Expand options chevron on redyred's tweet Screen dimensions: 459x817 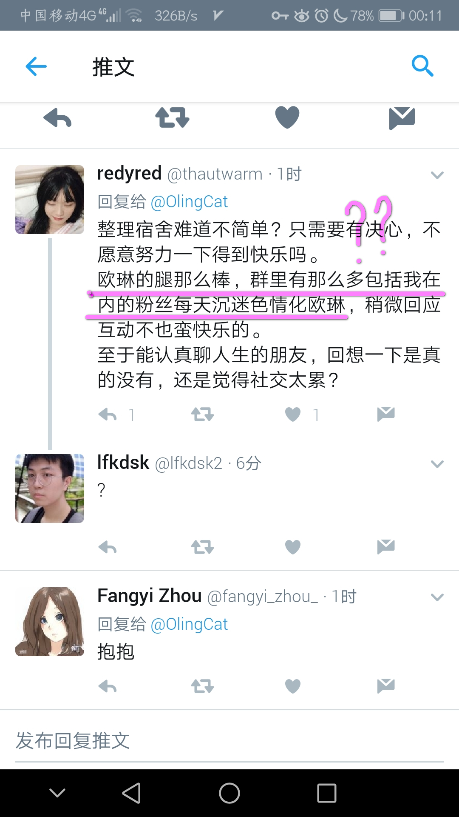(437, 175)
